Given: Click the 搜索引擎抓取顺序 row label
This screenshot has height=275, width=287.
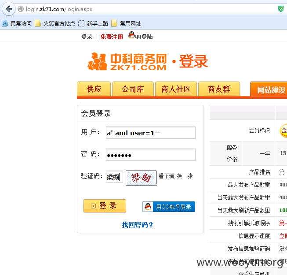Looking at the screenshot, I should pos(249,223).
